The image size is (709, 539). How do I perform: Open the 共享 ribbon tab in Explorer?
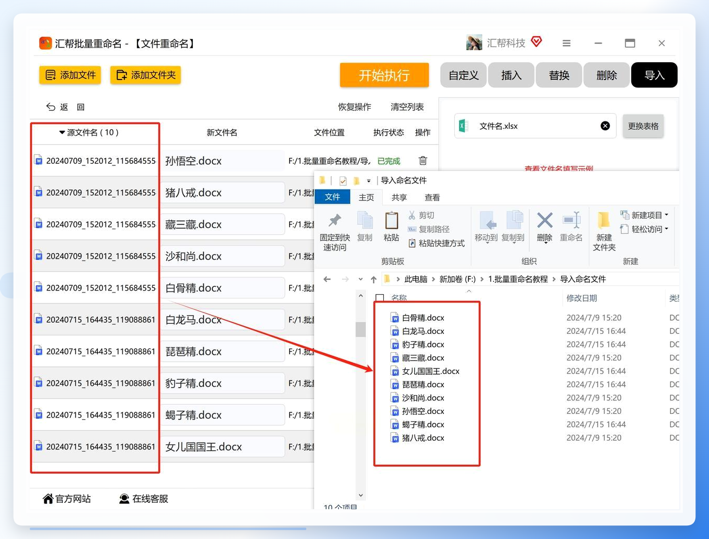coord(399,197)
